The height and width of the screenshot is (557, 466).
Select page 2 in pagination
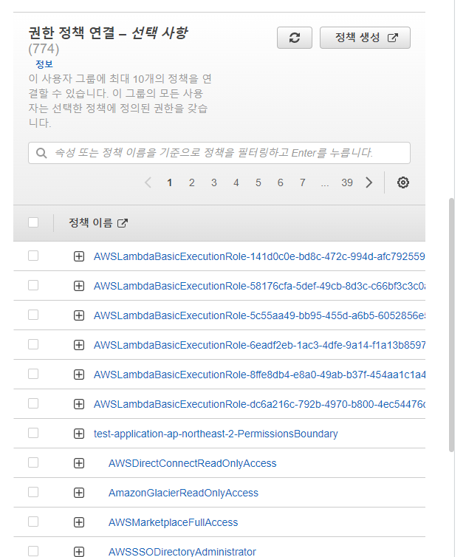coord(192,182)
